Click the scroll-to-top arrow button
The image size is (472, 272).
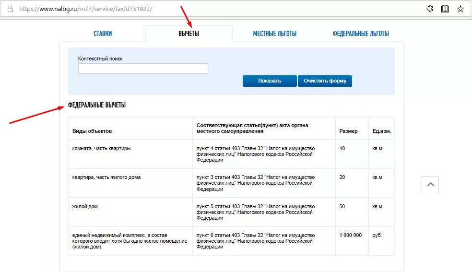tap(430, 184)
